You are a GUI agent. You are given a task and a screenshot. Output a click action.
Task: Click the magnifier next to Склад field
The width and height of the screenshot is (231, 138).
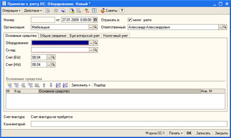click(x=95, y=50)
